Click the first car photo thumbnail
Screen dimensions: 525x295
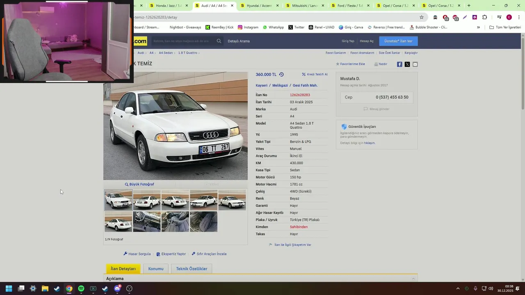coord(119,200)
